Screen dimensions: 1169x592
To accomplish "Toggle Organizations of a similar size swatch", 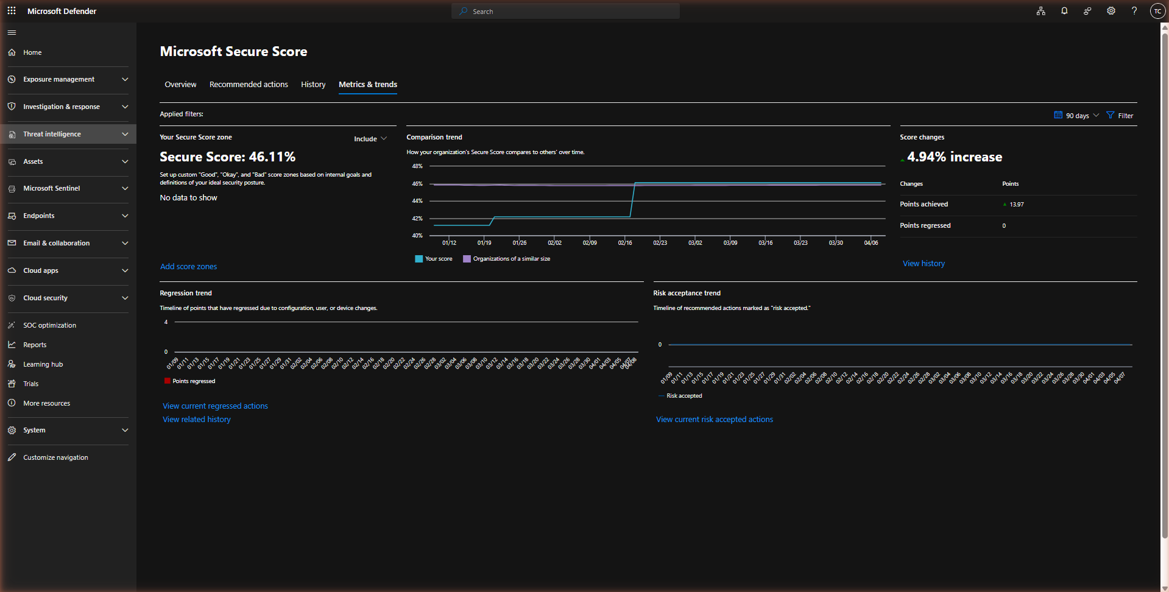I will point(467,259).
